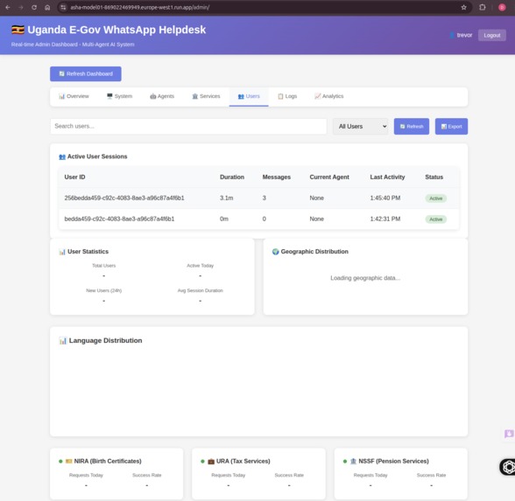Open the browser home page
Screen dimensions: 515x501
[x=47, y=7]
